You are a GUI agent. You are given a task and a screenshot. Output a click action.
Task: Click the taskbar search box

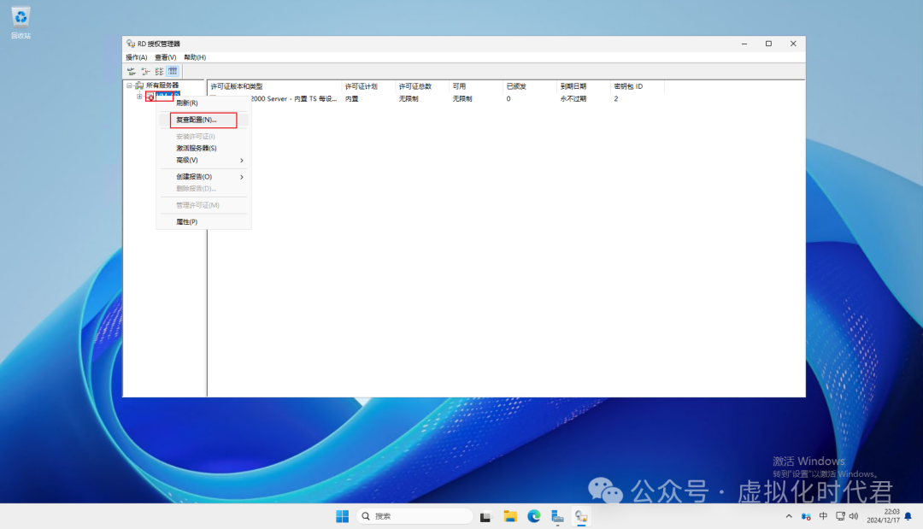[x=415, y=516]
